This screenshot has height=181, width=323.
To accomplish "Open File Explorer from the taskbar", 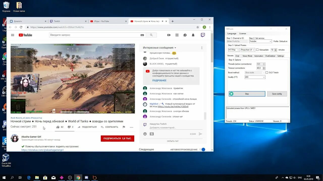I will pyautogui.click(x=37, y=177).
